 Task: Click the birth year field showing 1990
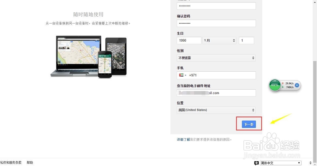189,40
